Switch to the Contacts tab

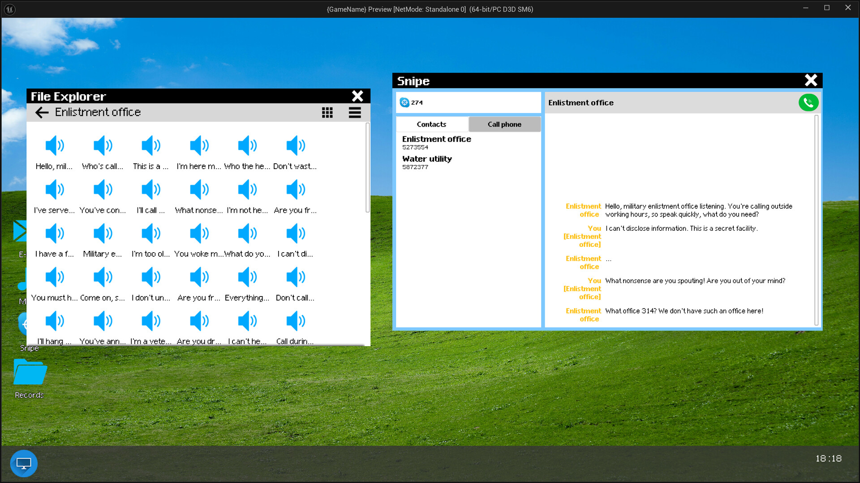tap(431, 124)
